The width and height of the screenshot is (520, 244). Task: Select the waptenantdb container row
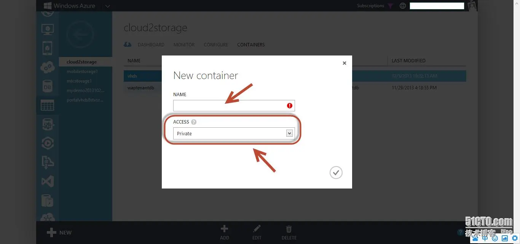[295, 88]
